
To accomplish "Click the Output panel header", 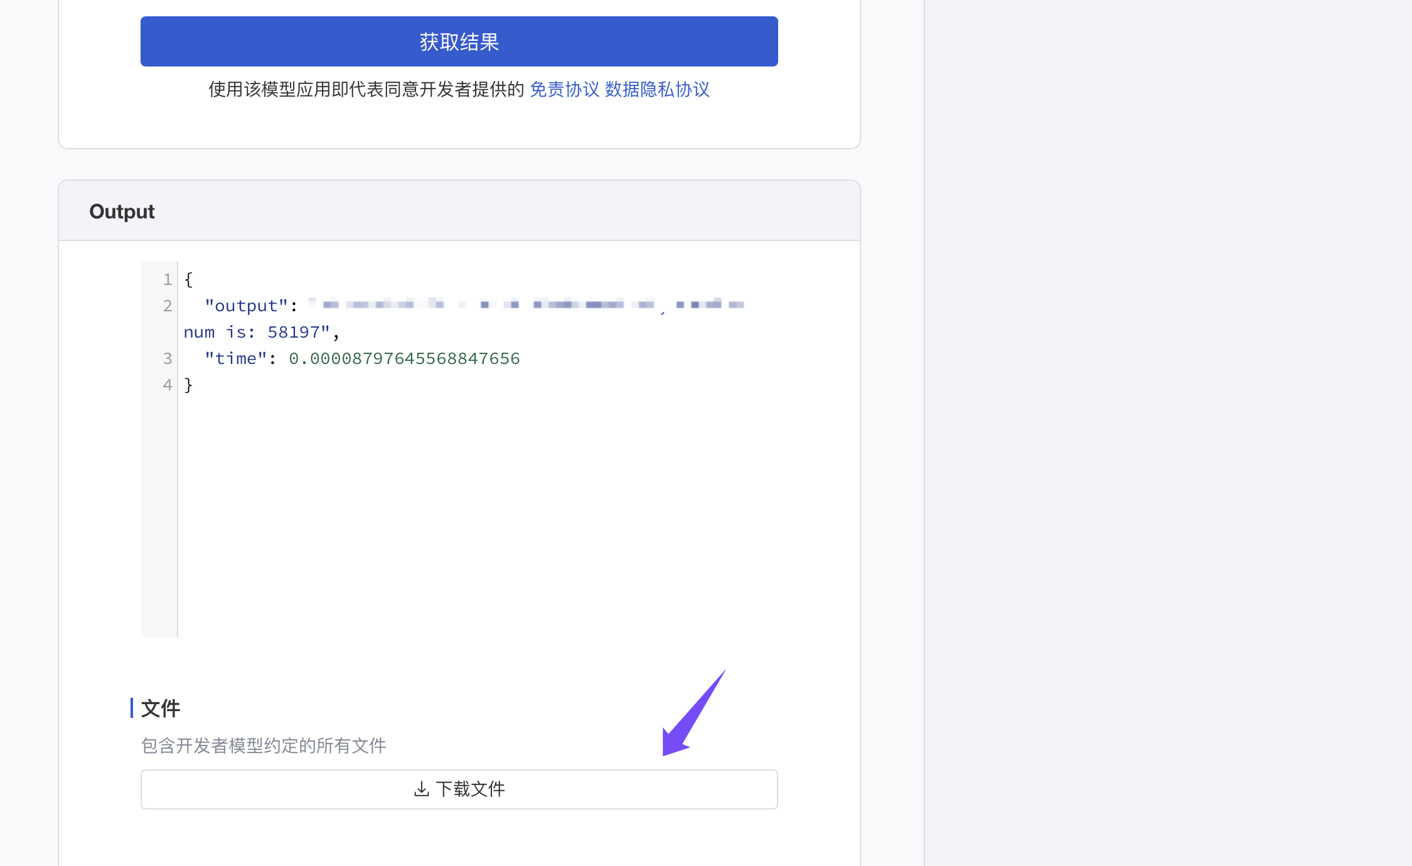I will (x=122, y=211).
